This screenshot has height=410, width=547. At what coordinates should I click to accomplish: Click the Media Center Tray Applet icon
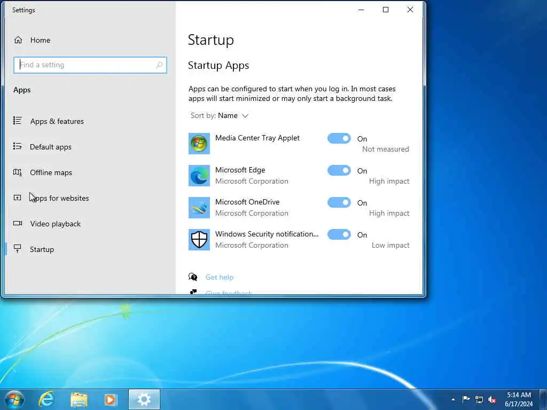(199, 143)
